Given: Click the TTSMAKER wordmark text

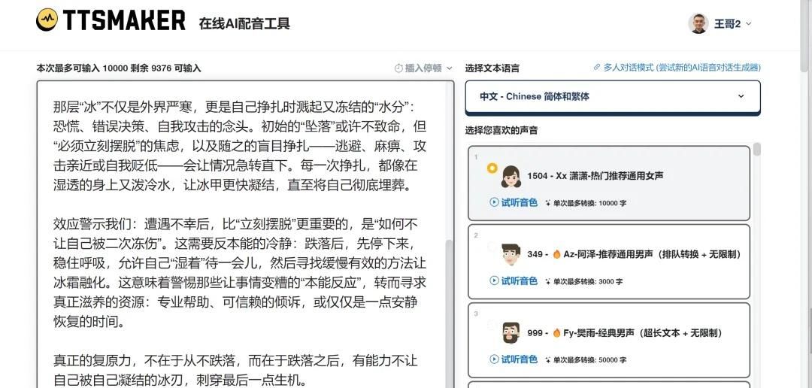Looking at the screenshot, I should 124,20.
